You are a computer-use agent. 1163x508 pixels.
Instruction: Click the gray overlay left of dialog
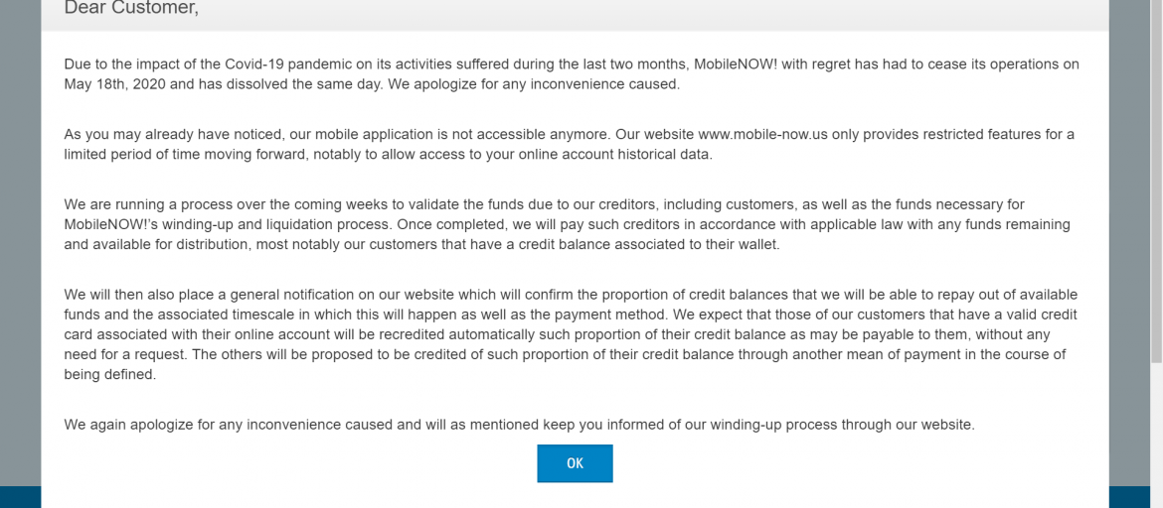click(x=20, y=243)
